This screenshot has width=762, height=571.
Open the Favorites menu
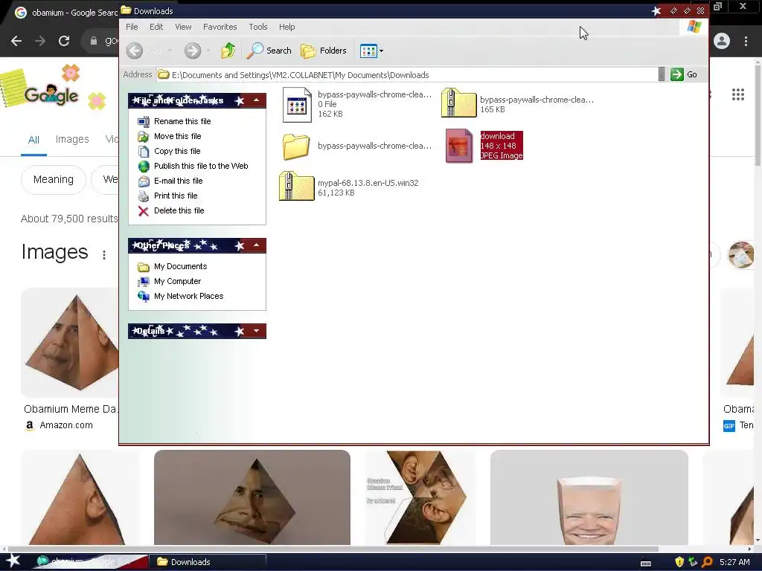220,27
